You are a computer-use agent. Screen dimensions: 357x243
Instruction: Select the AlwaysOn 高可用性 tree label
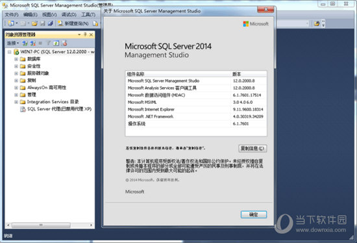tap(47, 88)
